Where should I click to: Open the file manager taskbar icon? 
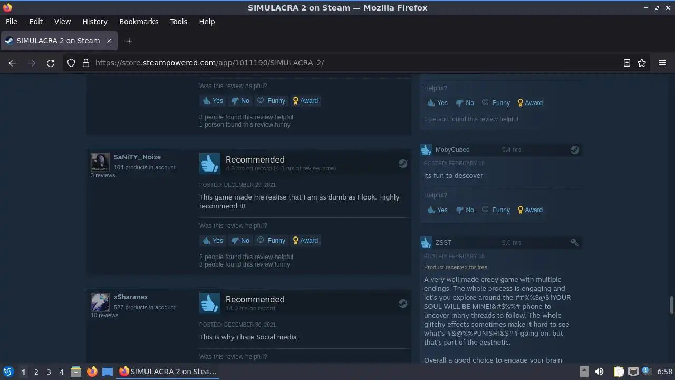[76, 372]
